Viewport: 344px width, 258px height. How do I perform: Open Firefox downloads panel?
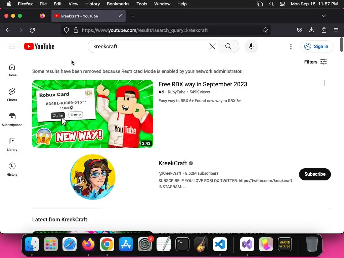tap(311, 30)
